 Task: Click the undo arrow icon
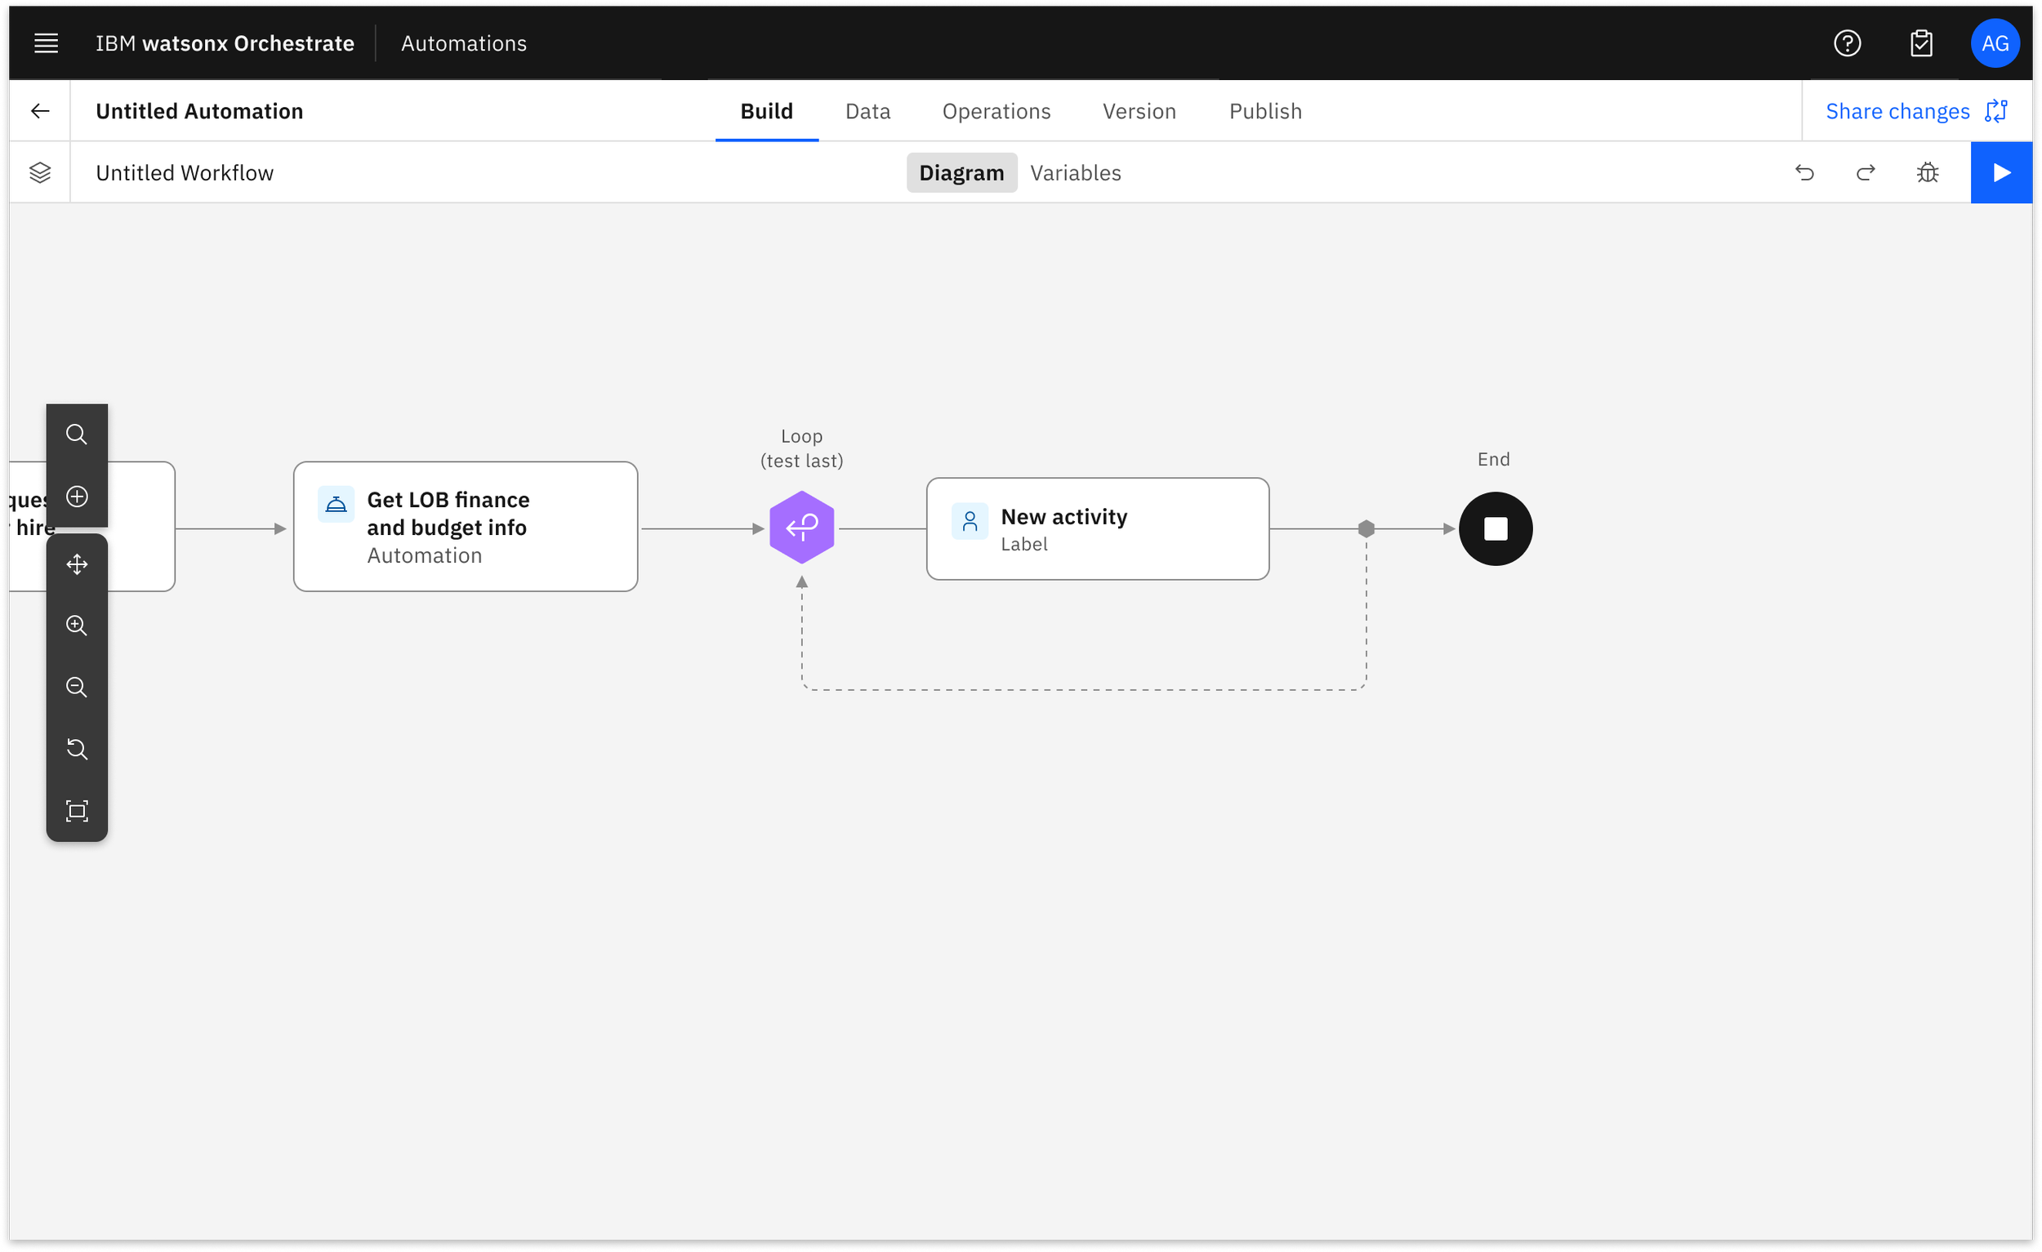[1804, 172]
